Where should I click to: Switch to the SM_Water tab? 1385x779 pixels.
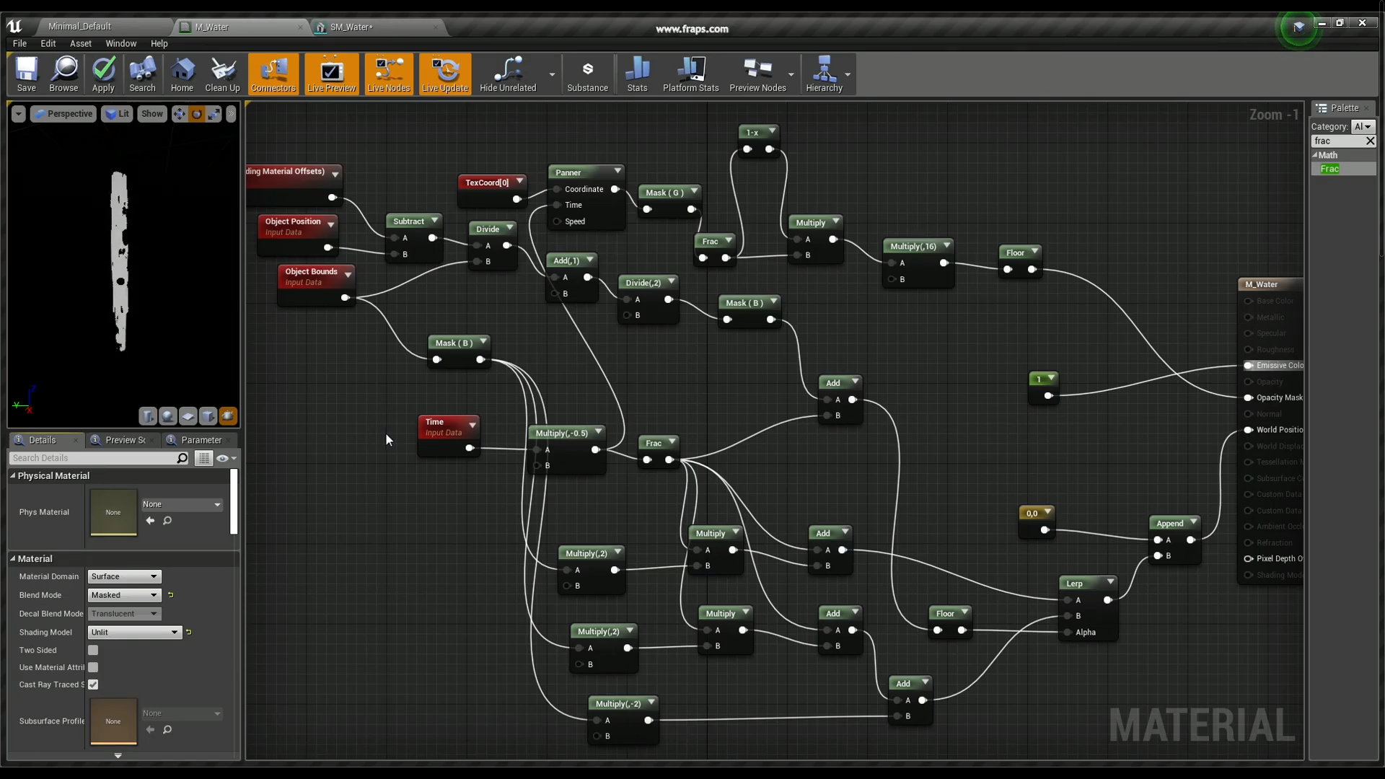pyautogui.click(x=351, y=27)
